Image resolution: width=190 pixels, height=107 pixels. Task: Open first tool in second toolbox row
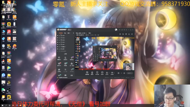[x=59, y=64]
